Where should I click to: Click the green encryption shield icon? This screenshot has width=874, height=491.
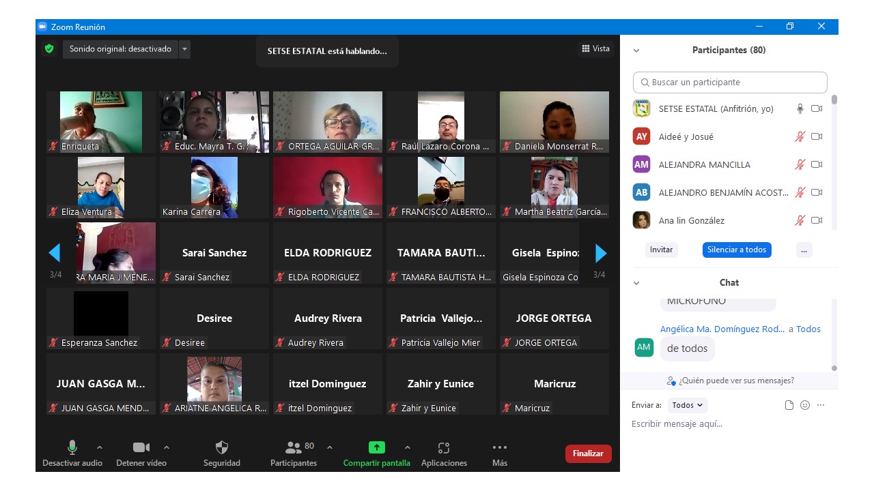(49, 49)
